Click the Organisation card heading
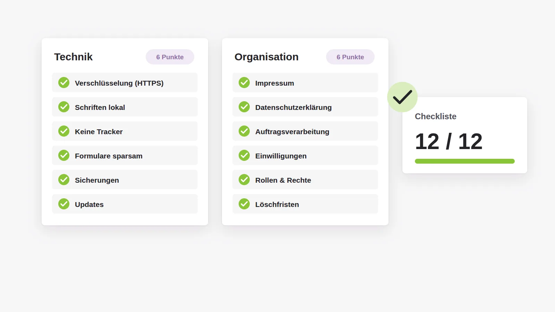Image resolution: width=555 pixels, height=312 pixels. pos(266,57)
